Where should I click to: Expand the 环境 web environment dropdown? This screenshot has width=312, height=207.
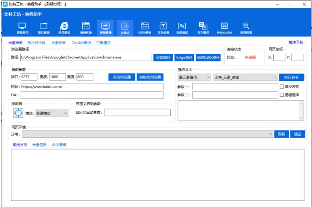(x=147, y=134)
